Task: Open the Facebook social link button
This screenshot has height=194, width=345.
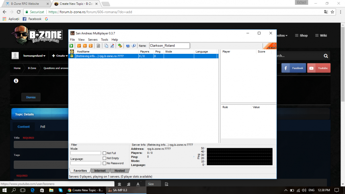Action: (294, 68)
